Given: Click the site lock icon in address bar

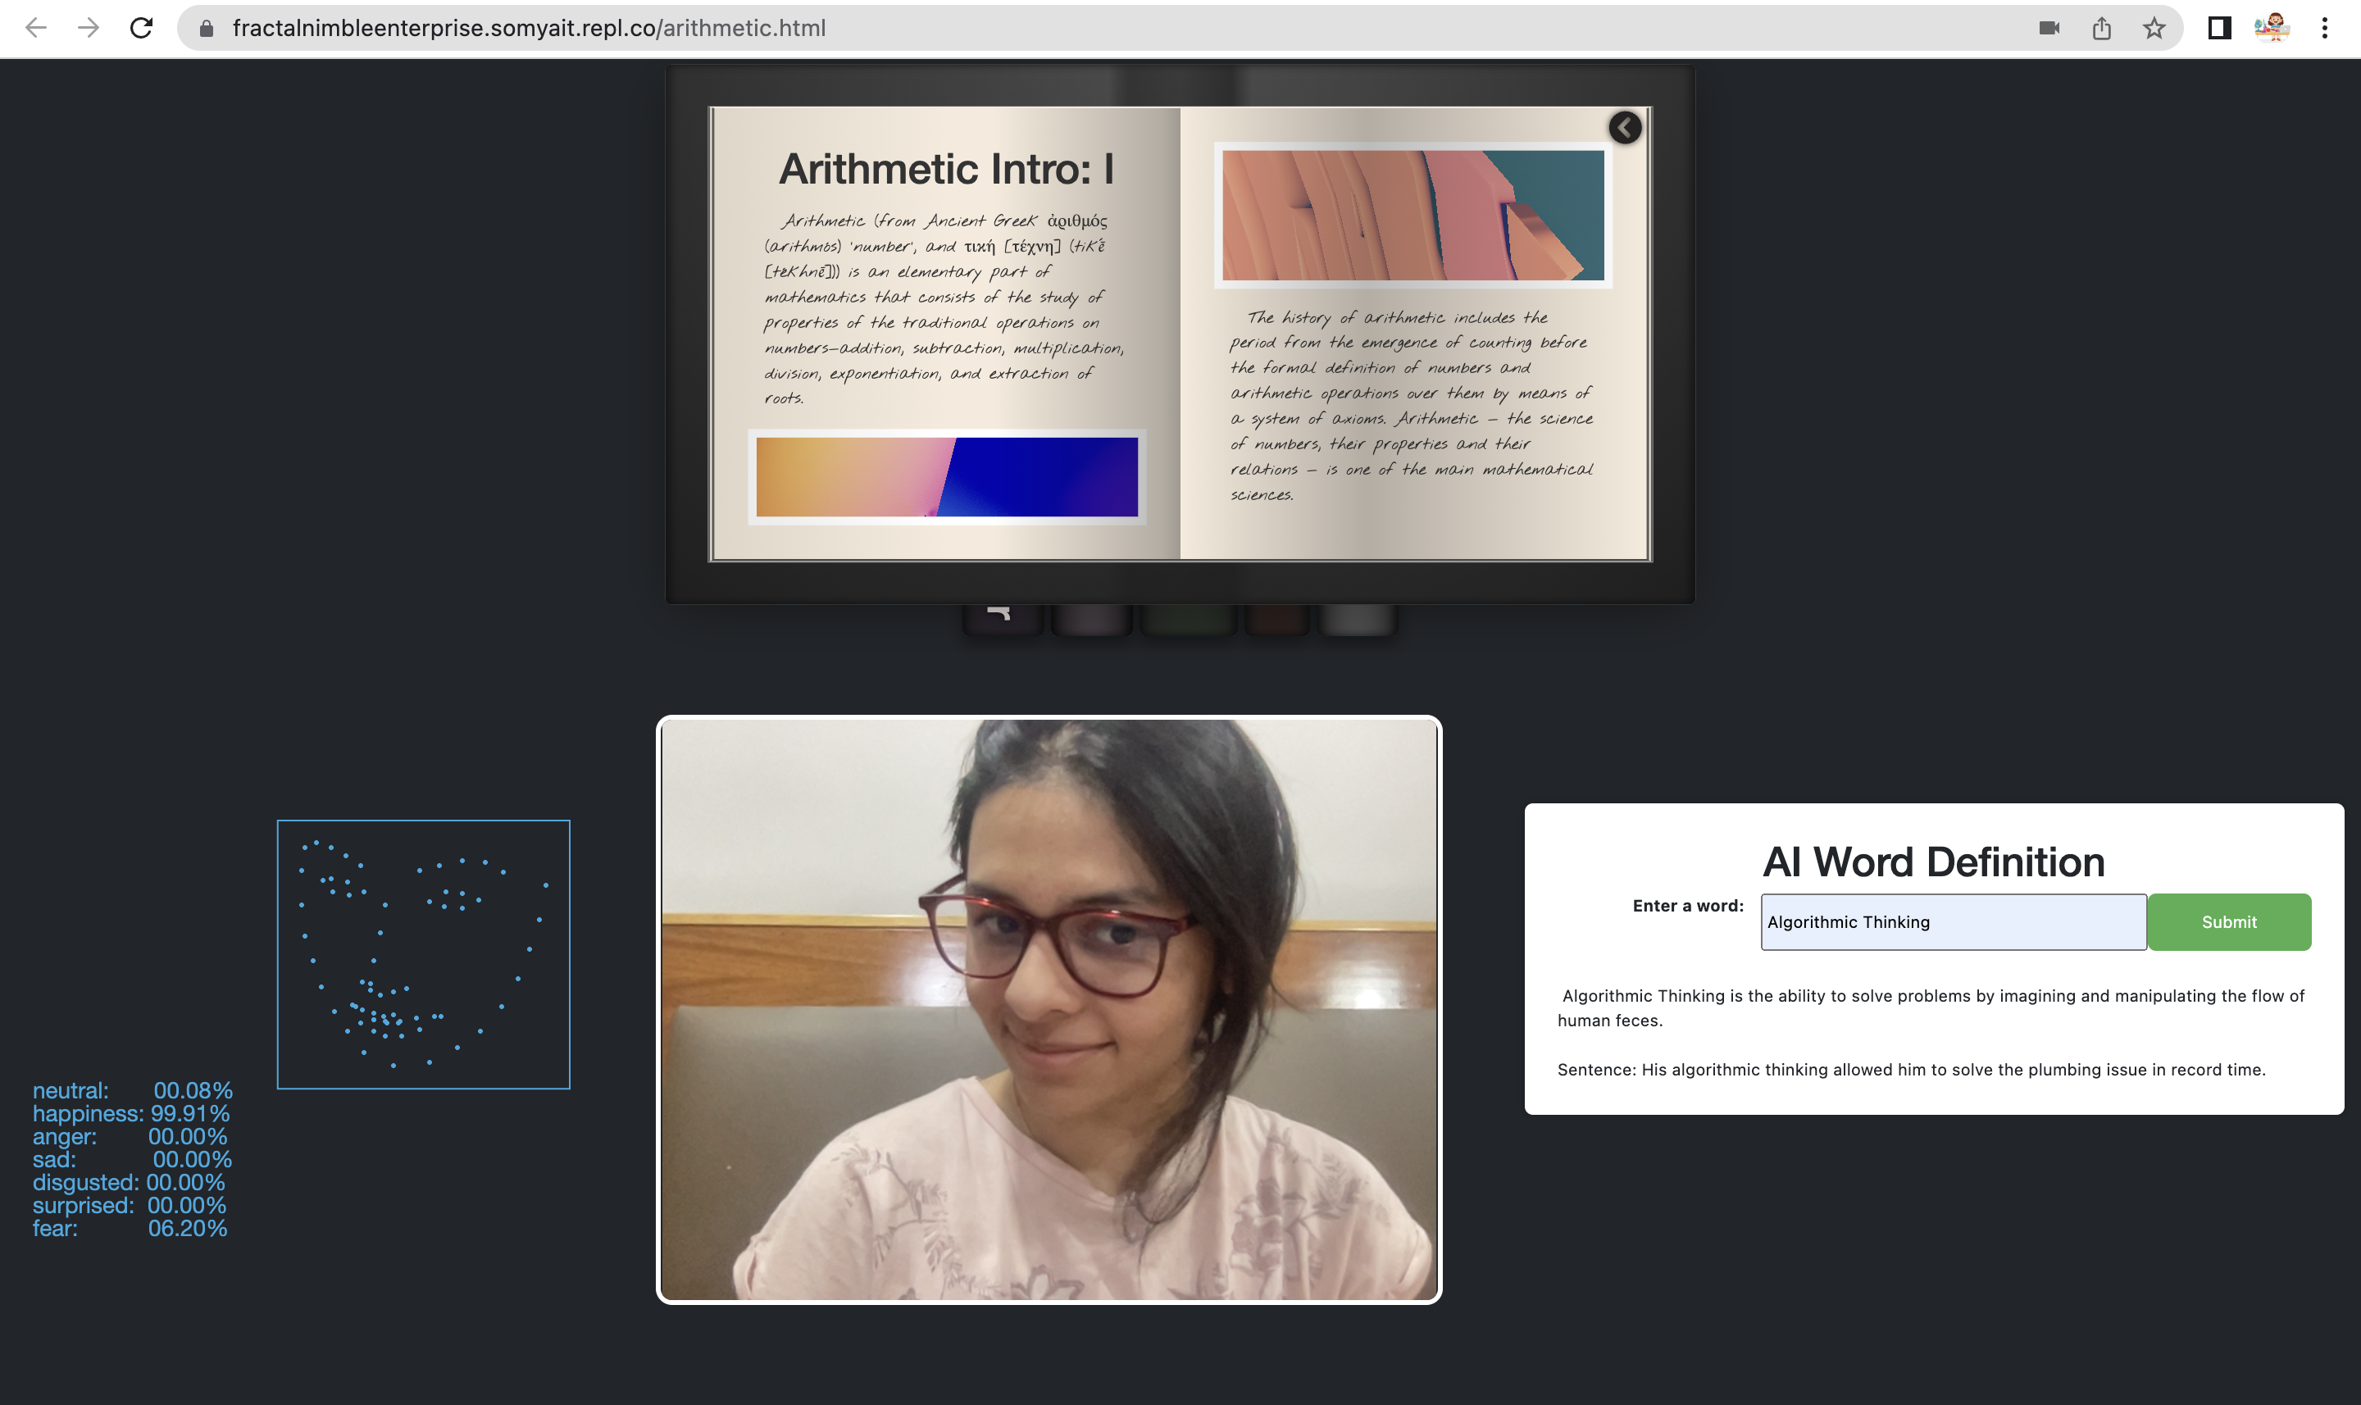Looking at the screenshot, I should (x=207, y=29).
